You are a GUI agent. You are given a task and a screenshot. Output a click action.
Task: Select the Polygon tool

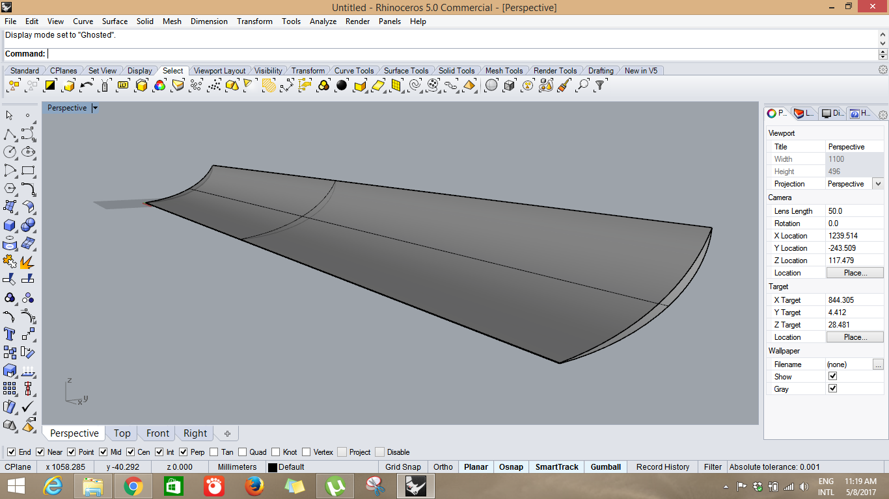pos(10,188)
